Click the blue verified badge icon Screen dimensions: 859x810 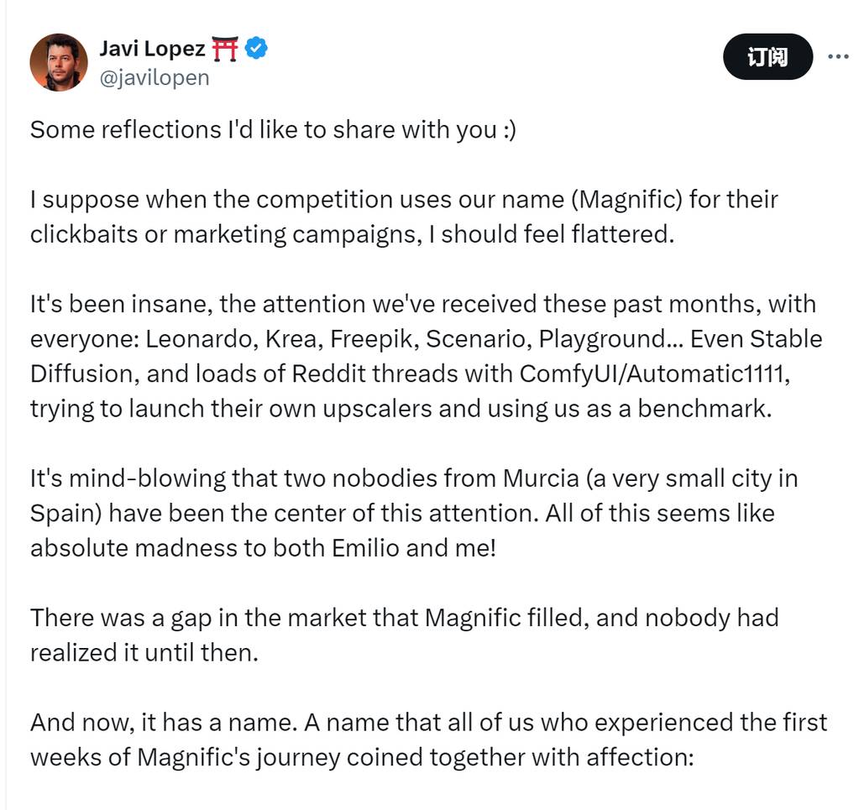tap(256, 49)
